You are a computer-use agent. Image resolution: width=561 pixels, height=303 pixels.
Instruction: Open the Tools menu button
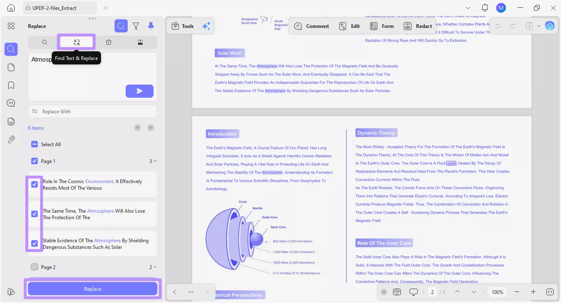click(182, 26)
